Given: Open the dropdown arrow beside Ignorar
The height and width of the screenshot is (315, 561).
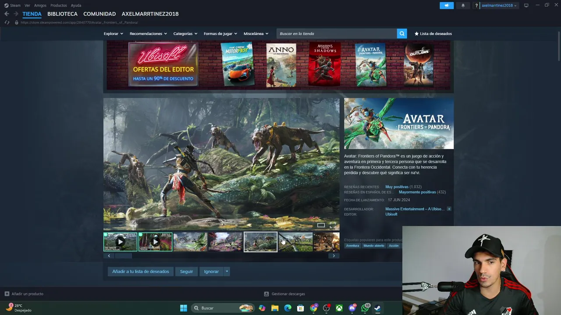Looking at the screenshot, I should (227, 272).
